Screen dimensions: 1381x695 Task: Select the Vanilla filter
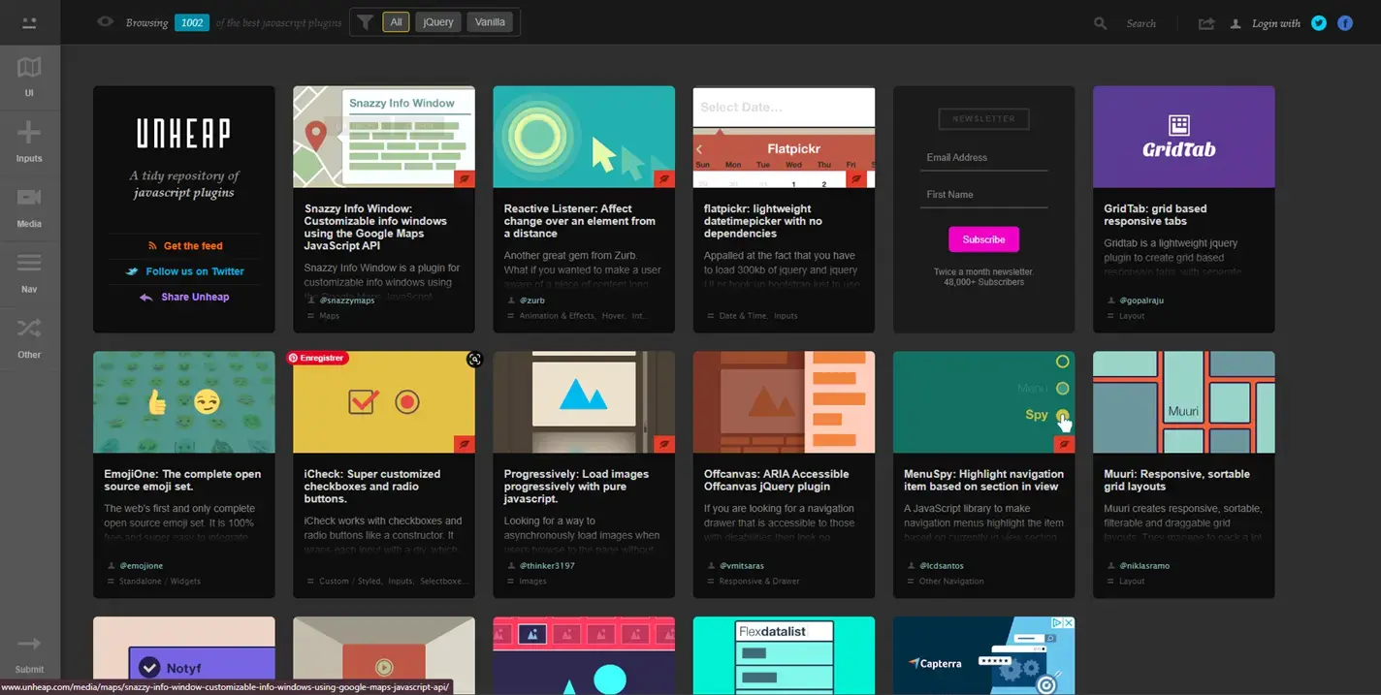[490, 22]
